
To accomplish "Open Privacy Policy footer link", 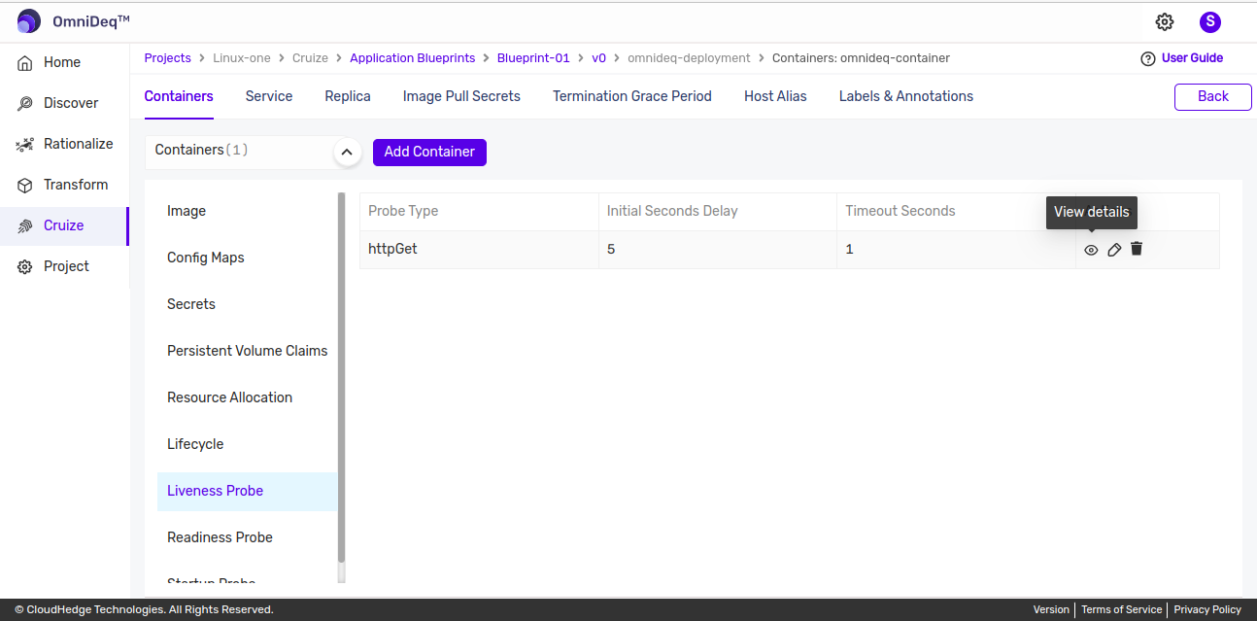I will (x=1207, y=609).
